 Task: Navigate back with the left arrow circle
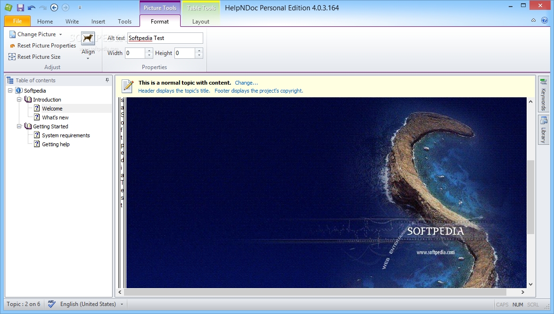point(54,8)
